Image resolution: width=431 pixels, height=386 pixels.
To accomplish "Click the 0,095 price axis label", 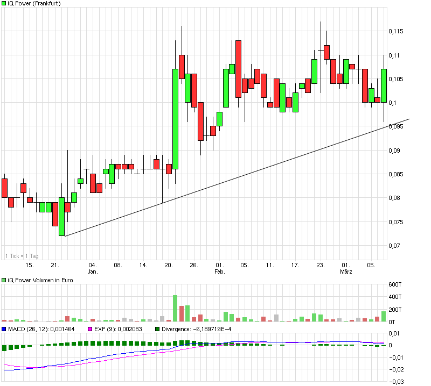I will 396,126.
